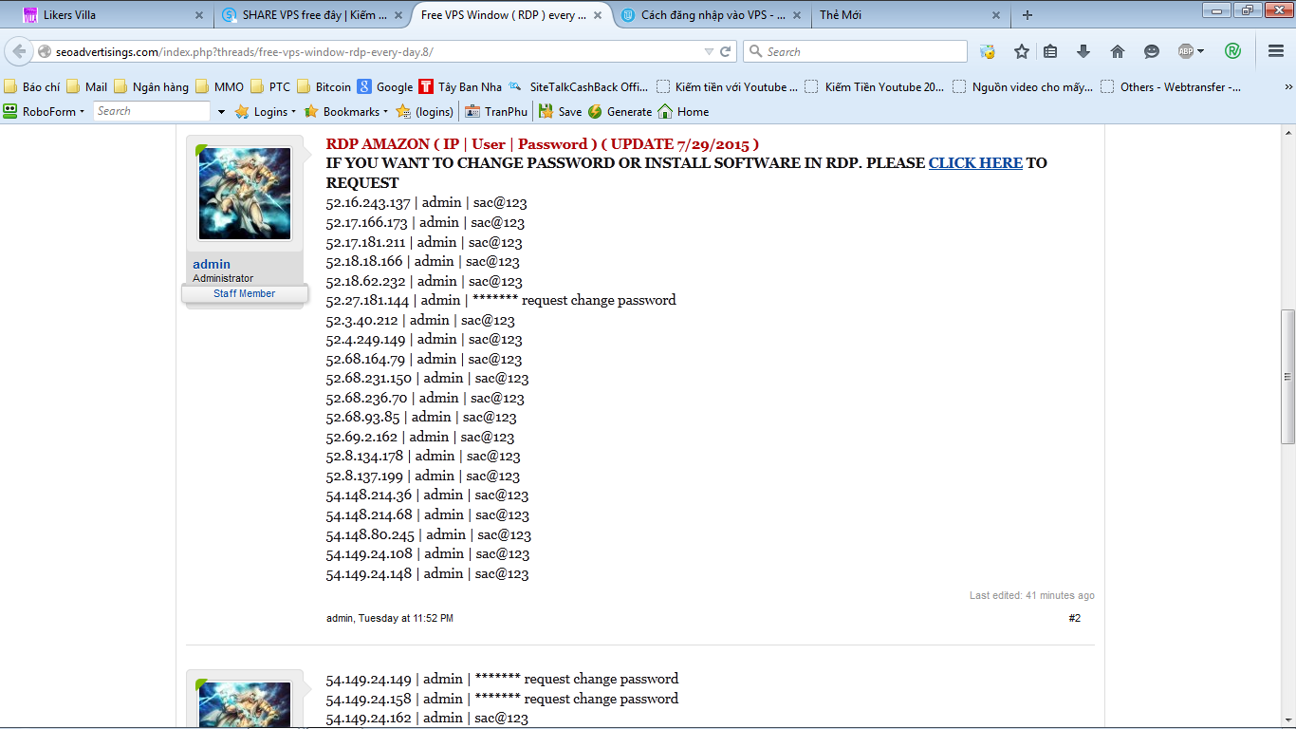Open the Tây Ban Nha bookmark
The image size is (1296, 729).
(461, 86)
